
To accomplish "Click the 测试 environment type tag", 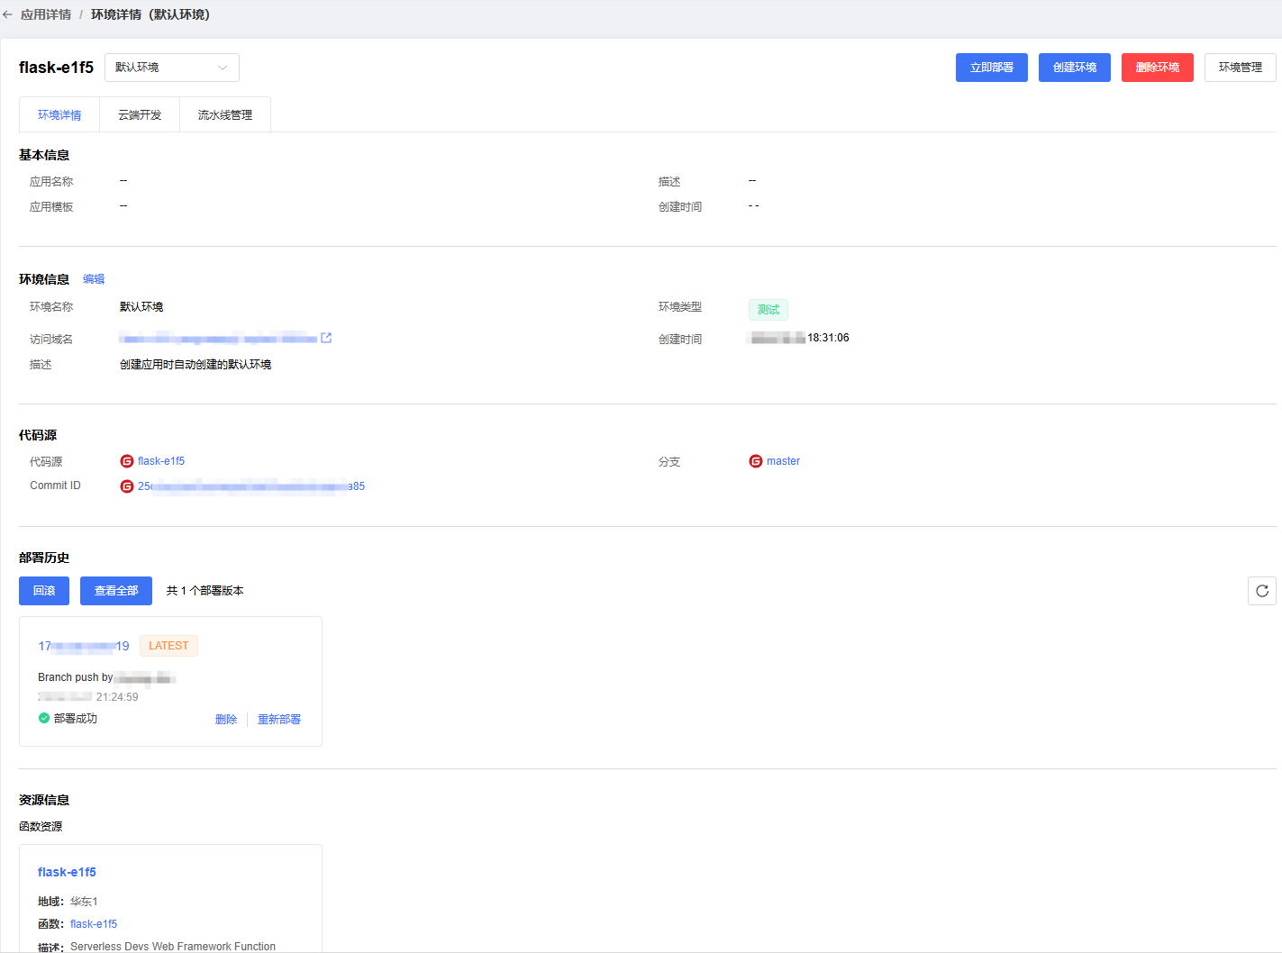I will point(768,310).
